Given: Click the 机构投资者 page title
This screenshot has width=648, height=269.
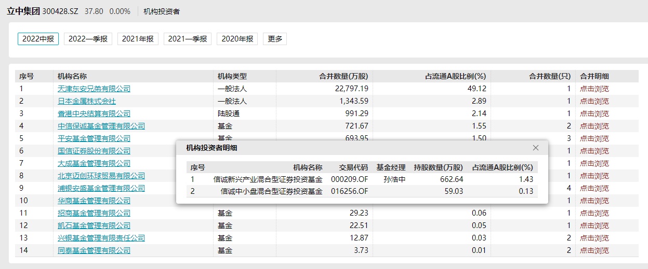Looking at the screenshot, I should (162, 11).
